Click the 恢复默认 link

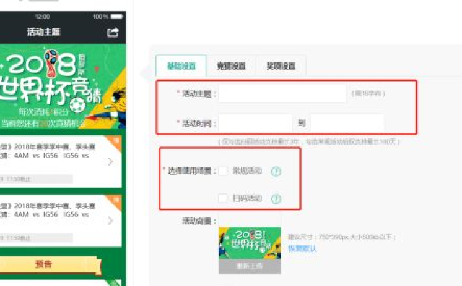click(302, 248)
